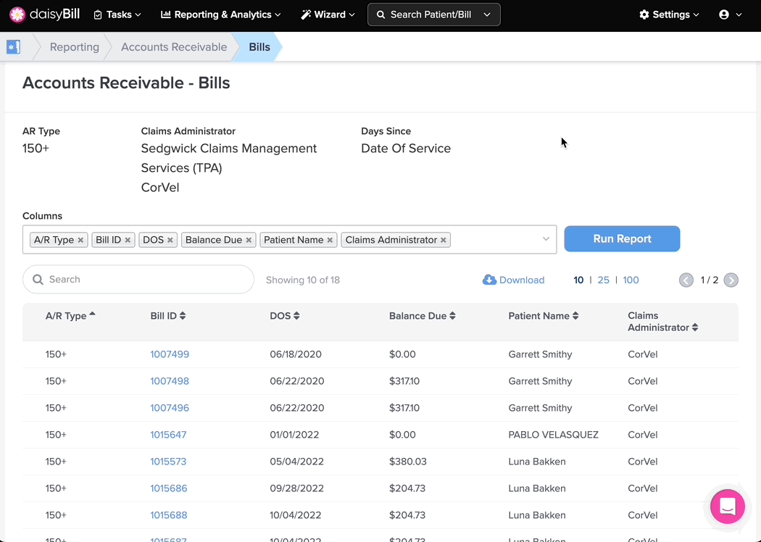Sort by Balance Due column
Screen dimensions: 761x542
422,316
